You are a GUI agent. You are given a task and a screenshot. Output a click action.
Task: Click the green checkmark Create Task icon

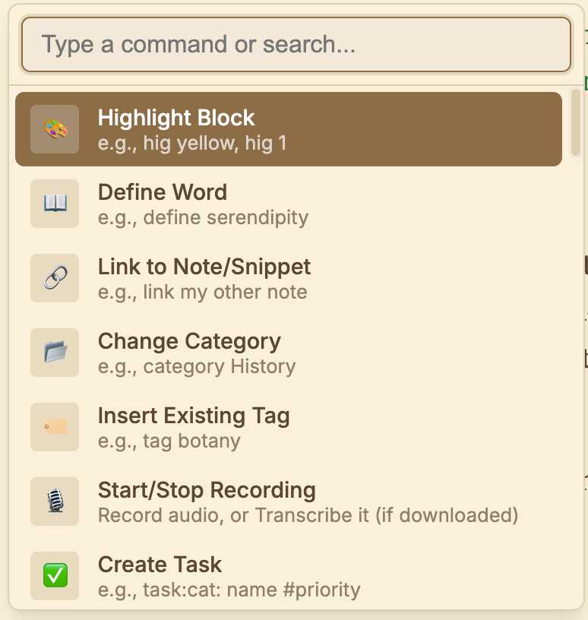tap(55, 576)
